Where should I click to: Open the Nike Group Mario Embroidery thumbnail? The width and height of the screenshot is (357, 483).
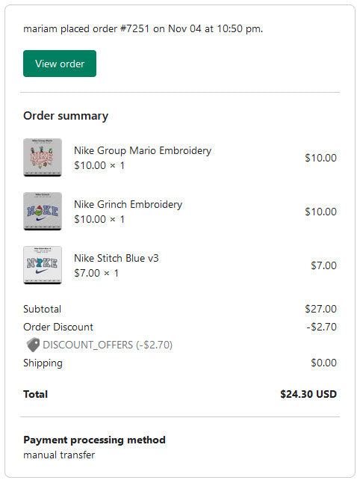click(43, 158)
